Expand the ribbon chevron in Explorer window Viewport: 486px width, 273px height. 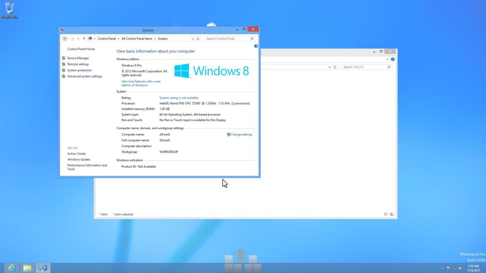[x=387, y=59]
